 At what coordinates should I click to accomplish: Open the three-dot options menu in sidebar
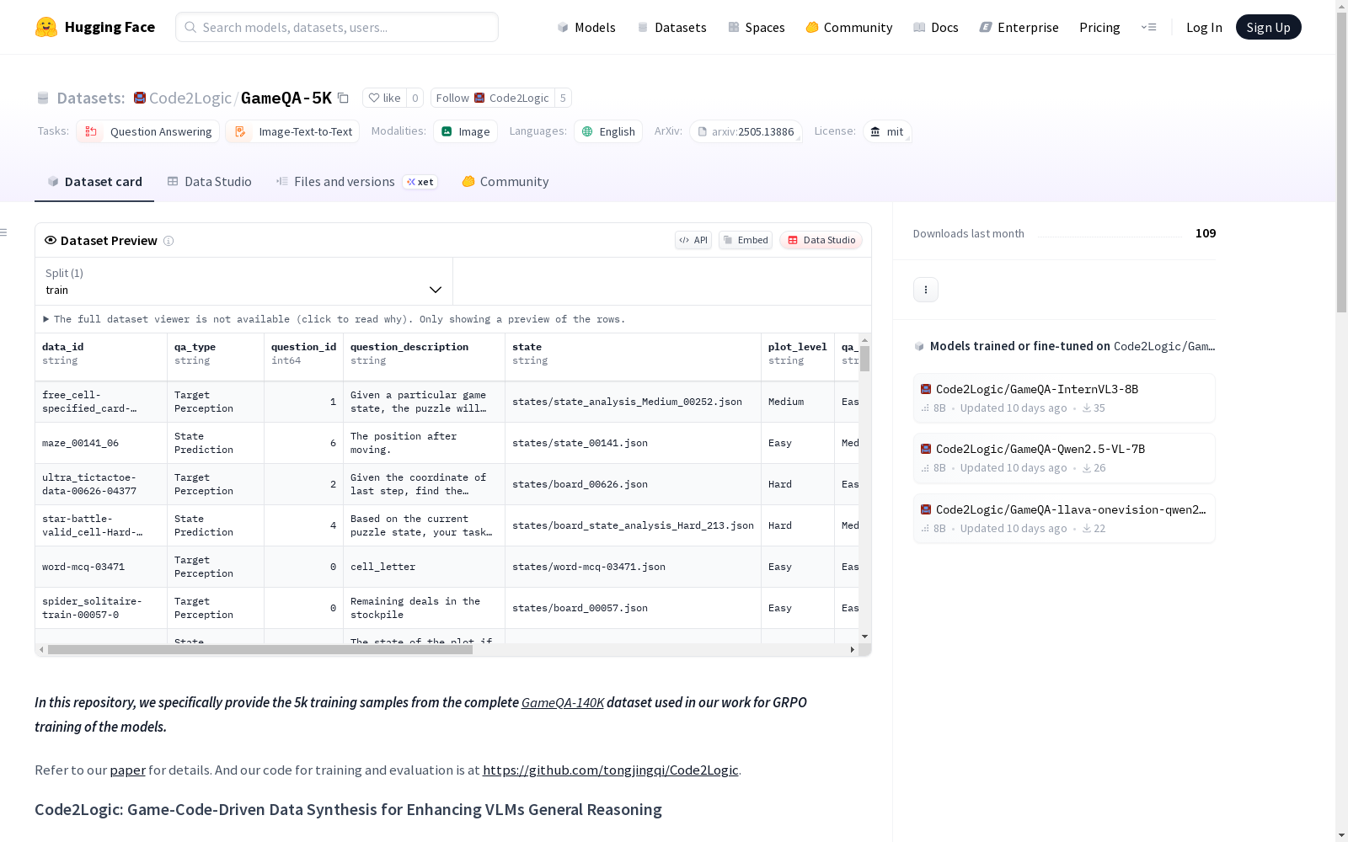[926, 290]
